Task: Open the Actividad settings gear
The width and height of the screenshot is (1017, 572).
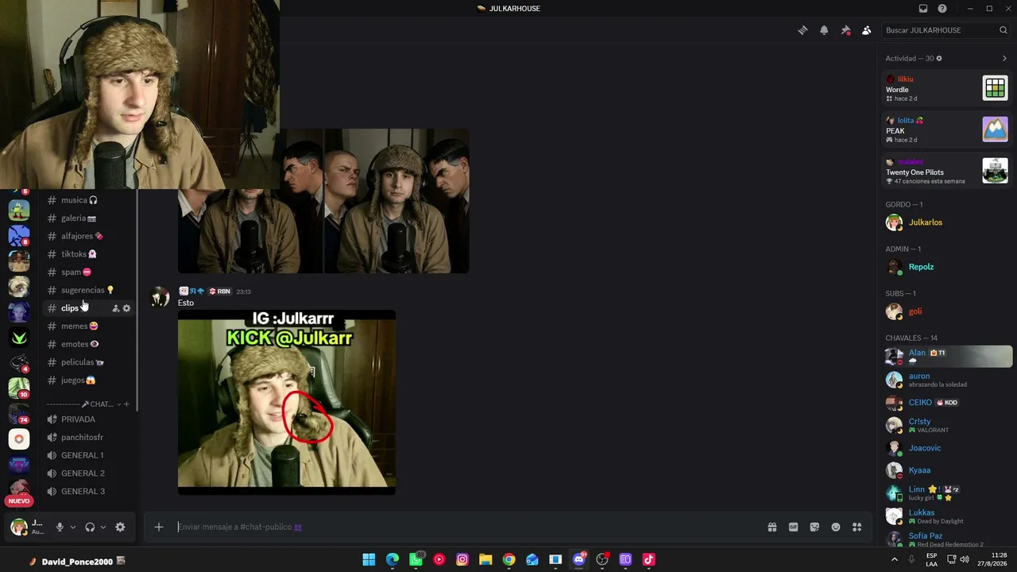Action: tap(939, 58)
